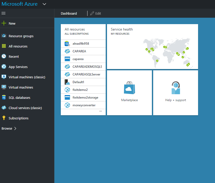Click web app icon beside fixitdemo2
The image size is (215, 183).
(x=67, y=90)
